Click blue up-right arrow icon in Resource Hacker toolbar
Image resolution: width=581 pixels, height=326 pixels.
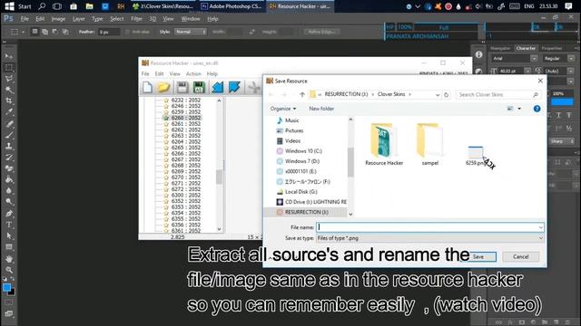(234, 88)
